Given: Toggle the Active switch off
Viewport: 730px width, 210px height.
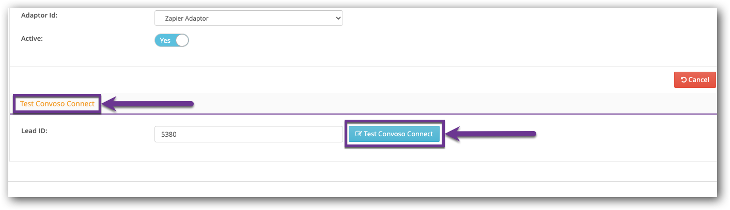Looking at the screenshot, I should (x=172, y=40).
